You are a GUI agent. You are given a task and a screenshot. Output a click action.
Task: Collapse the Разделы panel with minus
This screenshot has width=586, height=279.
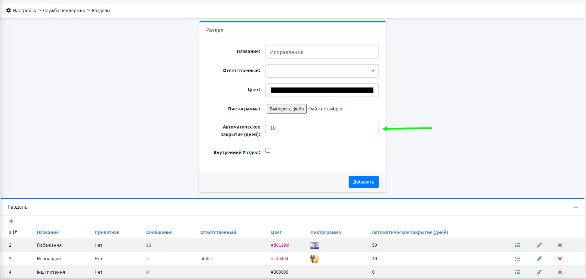tap(575, 207)
